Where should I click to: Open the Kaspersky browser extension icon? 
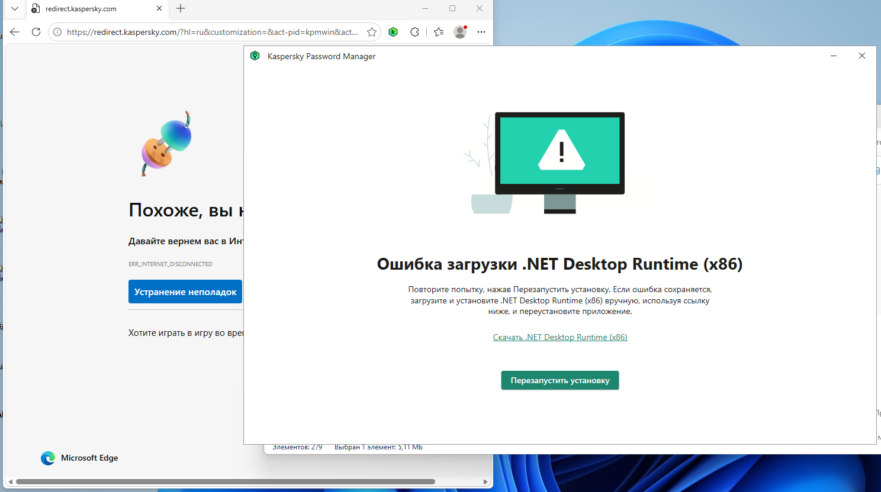393,32
